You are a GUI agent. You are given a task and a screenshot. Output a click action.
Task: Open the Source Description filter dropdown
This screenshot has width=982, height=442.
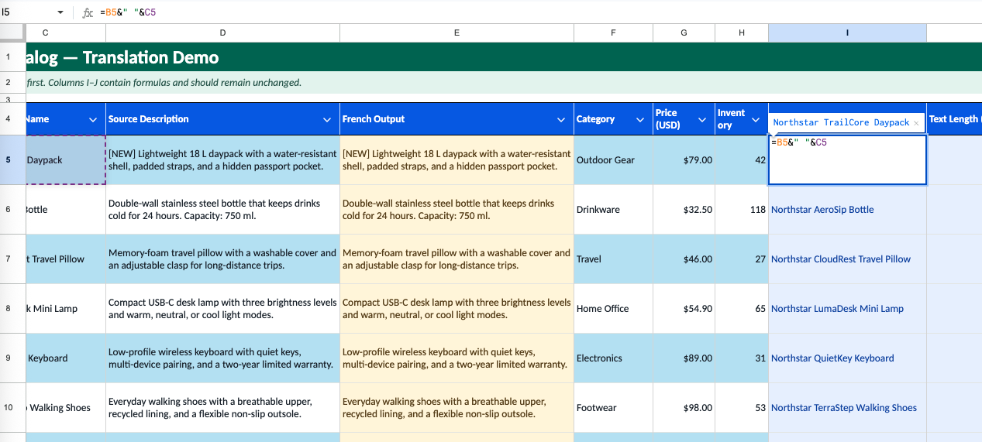pyautogui.click(x=327, y=119)
